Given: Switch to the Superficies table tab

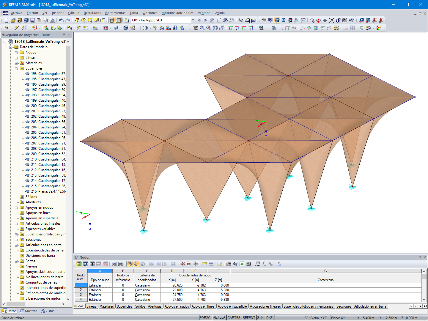Looking at the screenshot, I should [x=125, y=306].
